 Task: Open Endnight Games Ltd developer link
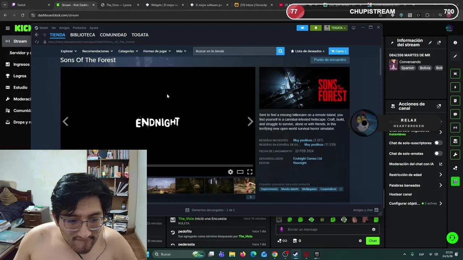[307, 159]
